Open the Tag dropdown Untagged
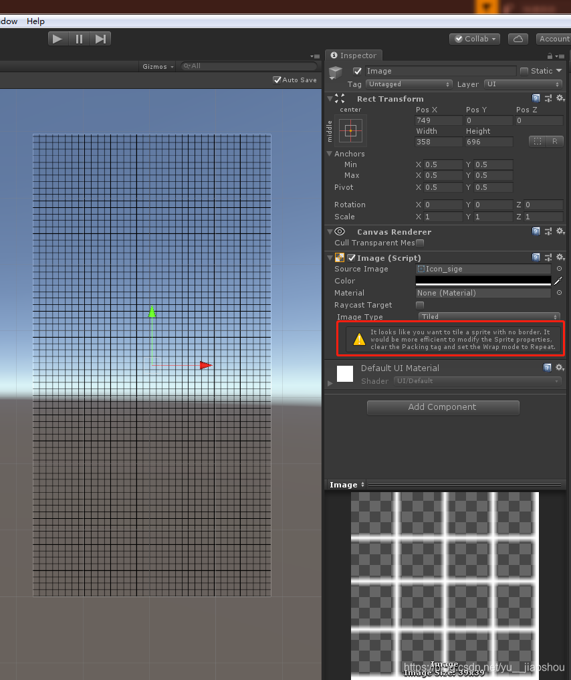Viewport: 571px width, 680px height. [x=409, y=84]
